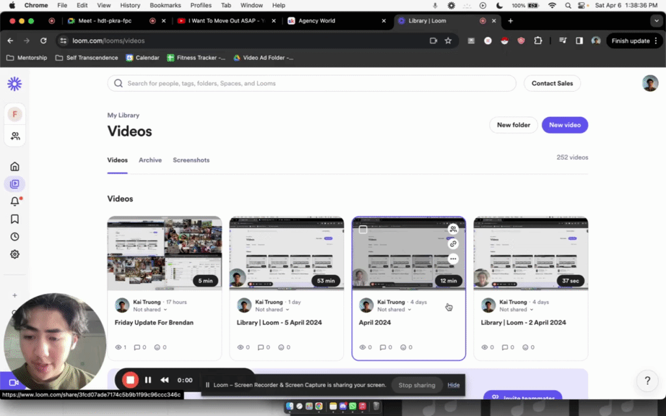Open user profile avatar top right of Loom
The image size is (666, 416).
pyautogui.click(x=650, y=83)
